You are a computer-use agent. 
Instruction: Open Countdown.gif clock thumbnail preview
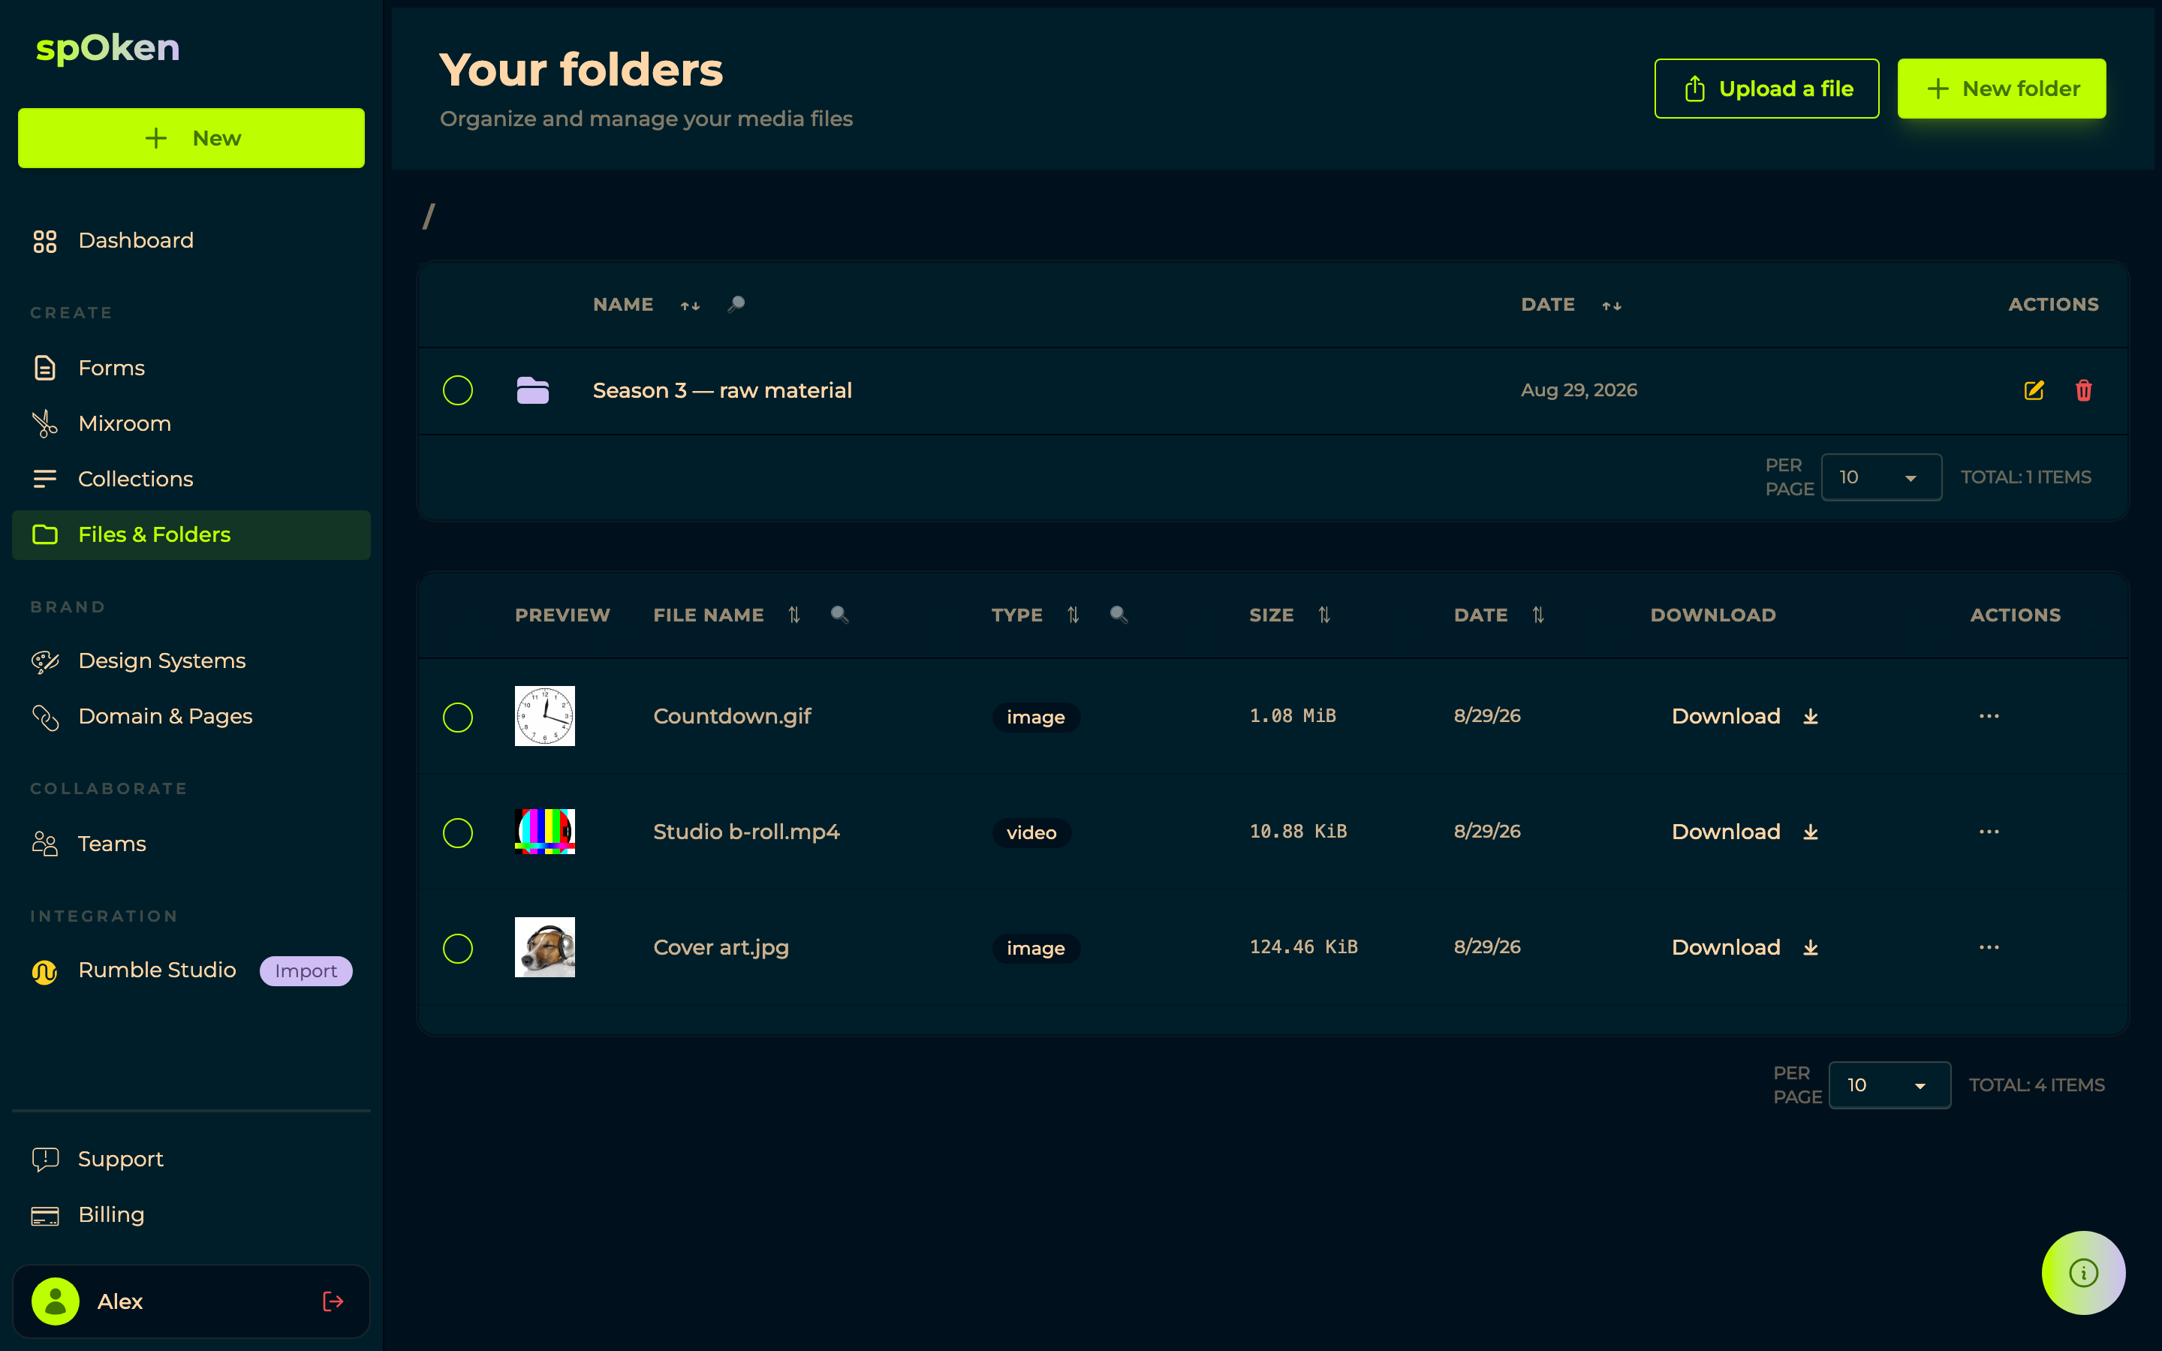[545, 716]
